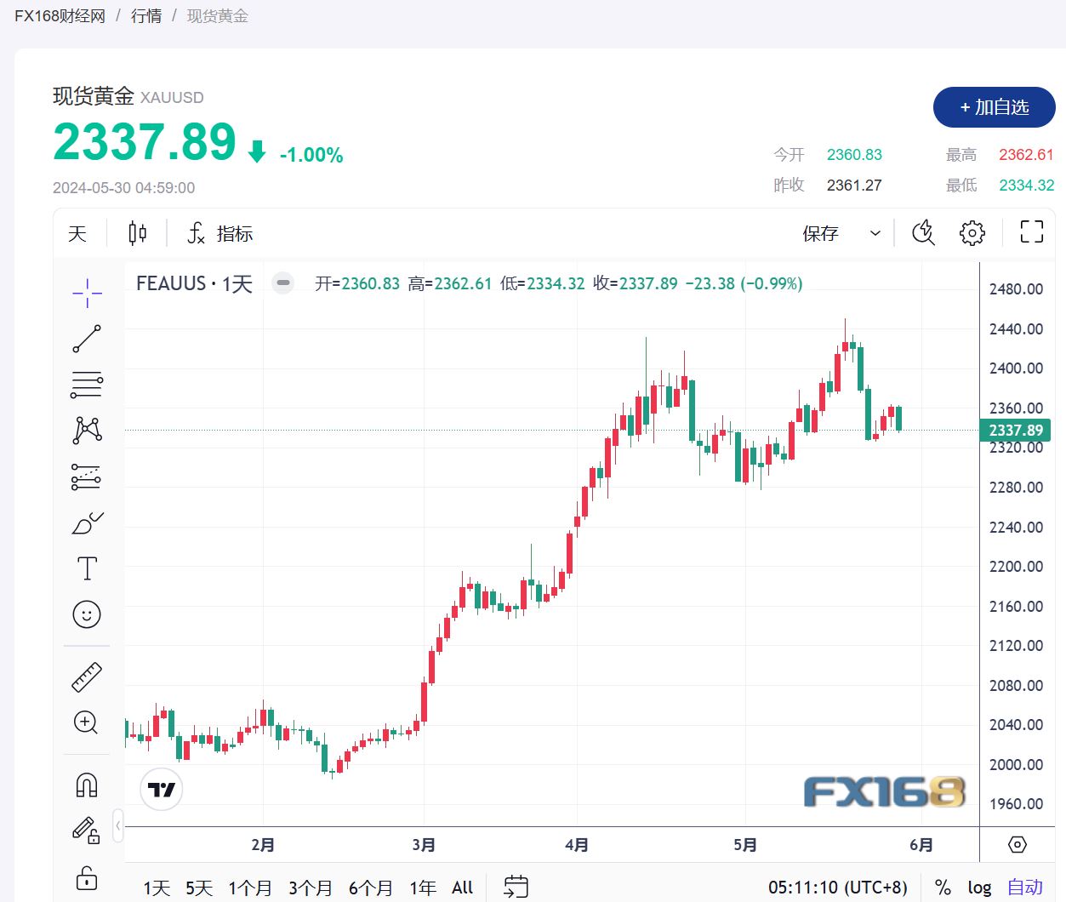Screen dimensions: 1066x902
Task: Select the crosshair cursor tool
Action: [x=87, y=293]
